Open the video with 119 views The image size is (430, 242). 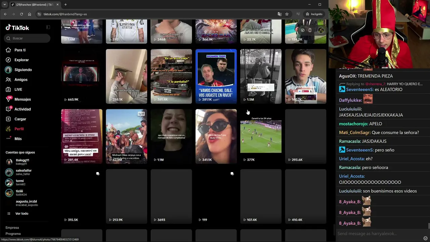click(x=216, y=197)
